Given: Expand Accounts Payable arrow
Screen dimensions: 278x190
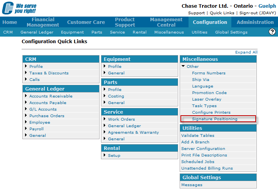Looking at the screenshot, I should pos(26,103).
